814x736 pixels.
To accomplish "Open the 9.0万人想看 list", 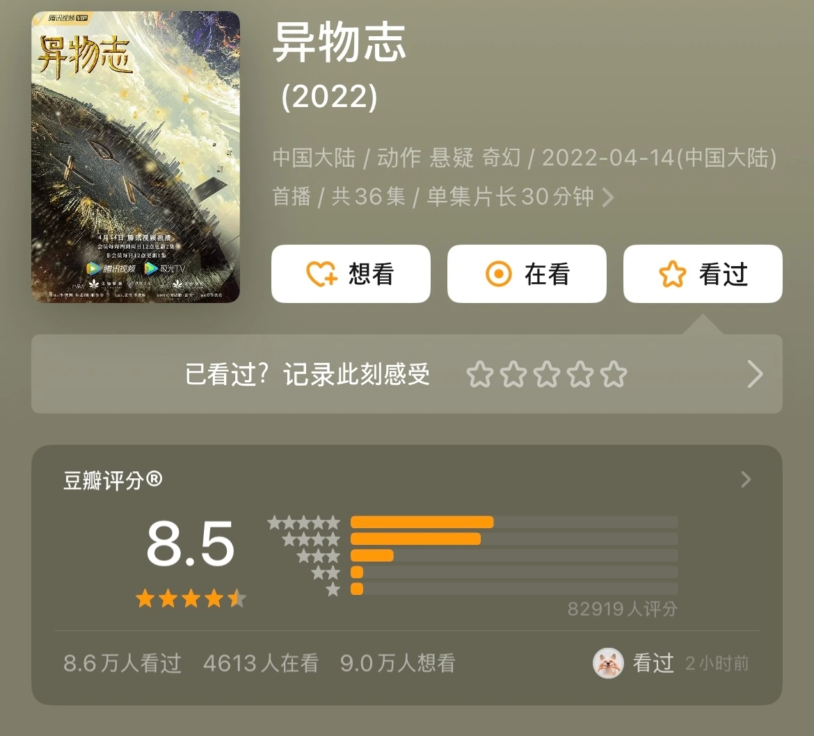I will [398, 664].
